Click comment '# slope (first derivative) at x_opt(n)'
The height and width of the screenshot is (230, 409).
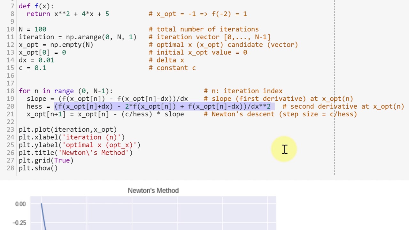tap(278, 98)
